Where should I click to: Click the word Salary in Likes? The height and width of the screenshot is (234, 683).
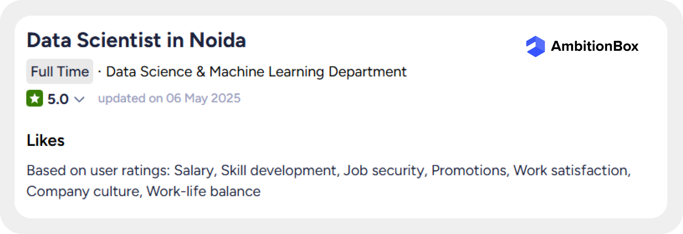point(194,171)
